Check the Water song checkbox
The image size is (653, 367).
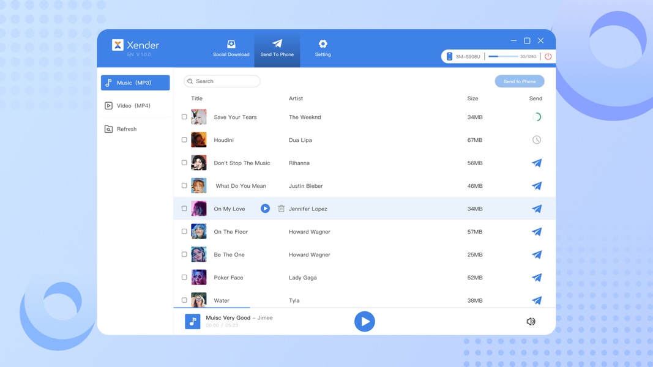click(184, 300)
